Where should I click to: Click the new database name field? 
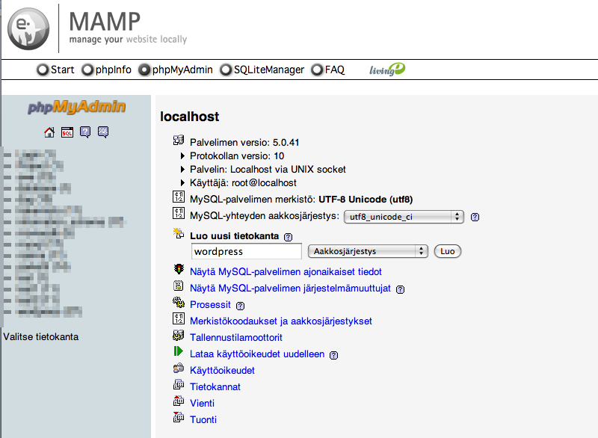tap(247, 251)
